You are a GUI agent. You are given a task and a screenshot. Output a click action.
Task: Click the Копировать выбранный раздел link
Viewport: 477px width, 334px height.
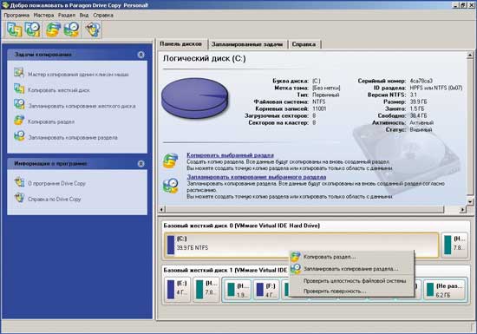(x=231, y=155)
